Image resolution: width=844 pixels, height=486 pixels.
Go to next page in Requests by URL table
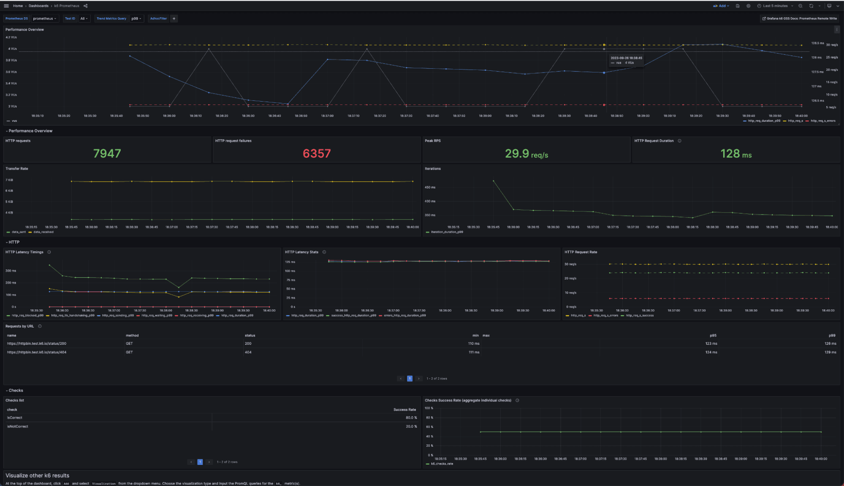[419, 379]
